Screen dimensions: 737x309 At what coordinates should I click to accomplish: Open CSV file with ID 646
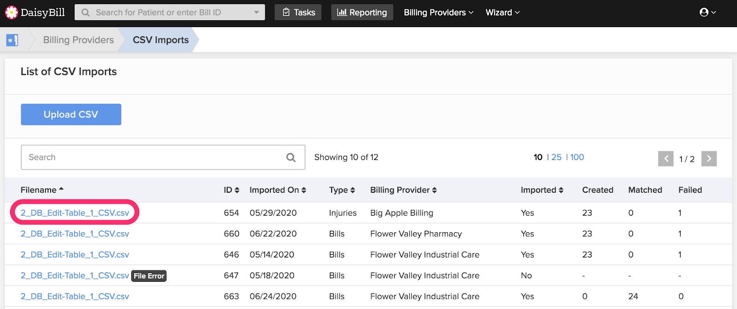(75, 255)
